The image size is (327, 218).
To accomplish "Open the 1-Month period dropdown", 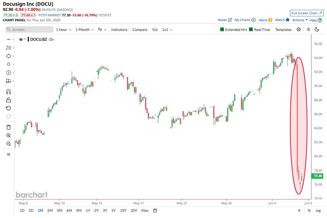I will pos(85,29).
